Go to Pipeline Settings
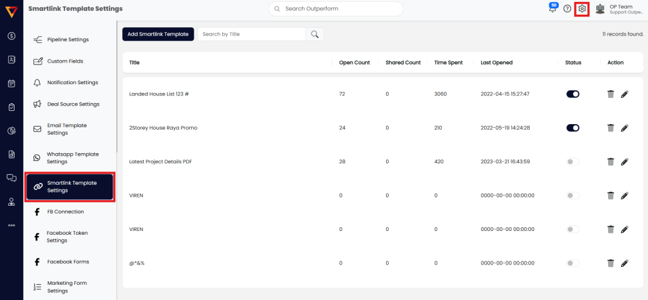The width and height of the screenshot is (648, 300). click(68, 39)
